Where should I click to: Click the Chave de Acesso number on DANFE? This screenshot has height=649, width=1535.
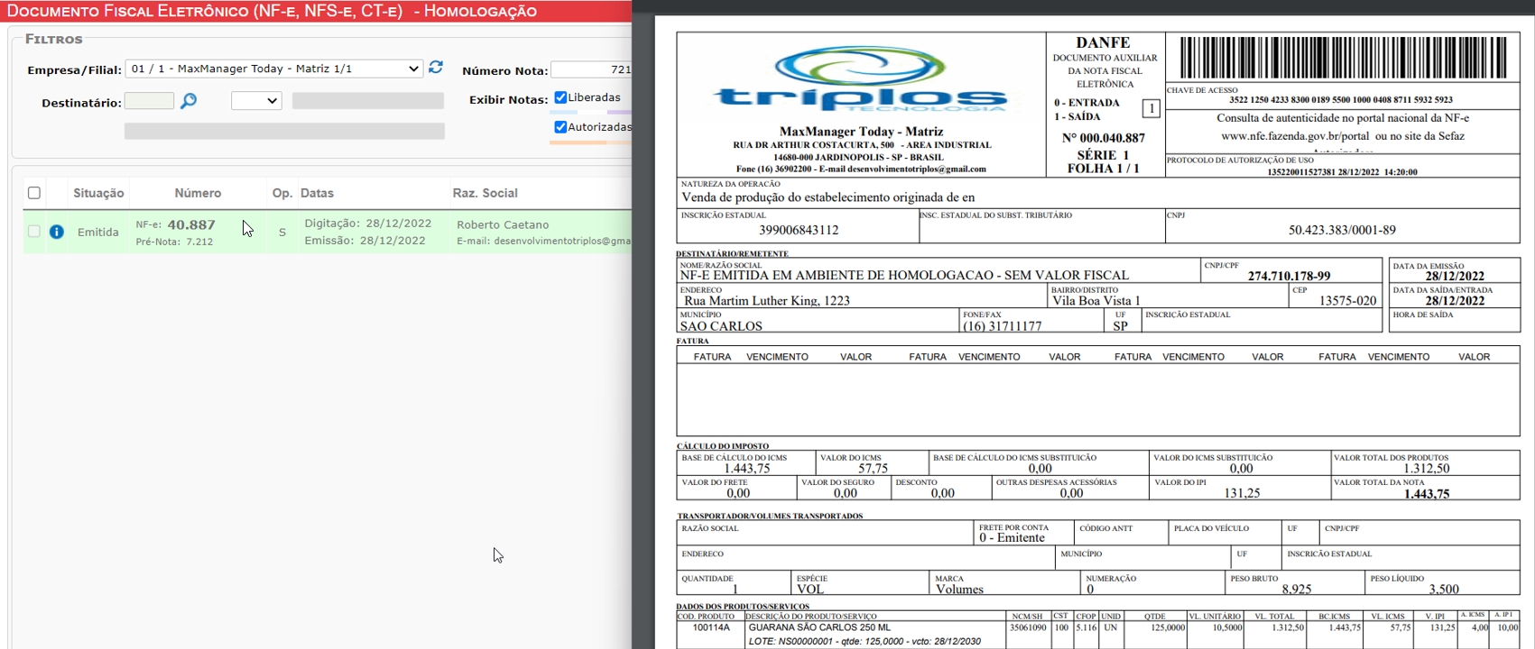click(1340, 99)
